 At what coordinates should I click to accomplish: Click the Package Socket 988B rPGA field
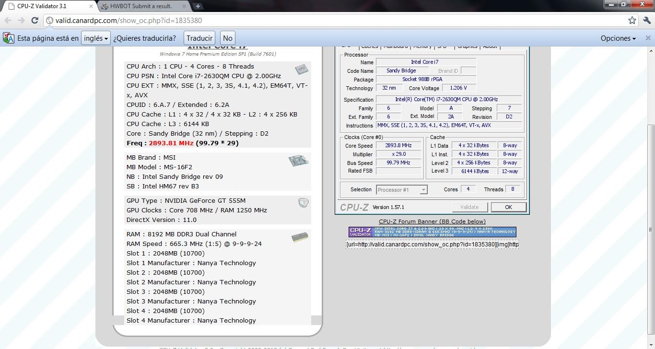click(426, 80)
